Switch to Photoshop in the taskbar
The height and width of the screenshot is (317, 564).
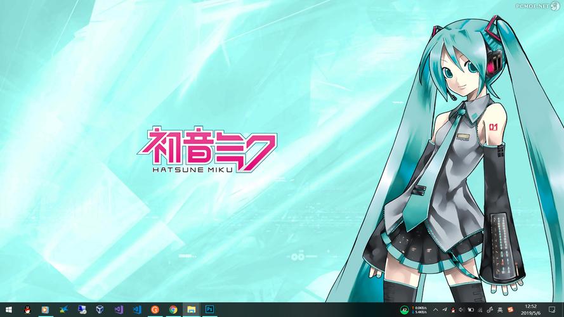click(x=209, y=309)
